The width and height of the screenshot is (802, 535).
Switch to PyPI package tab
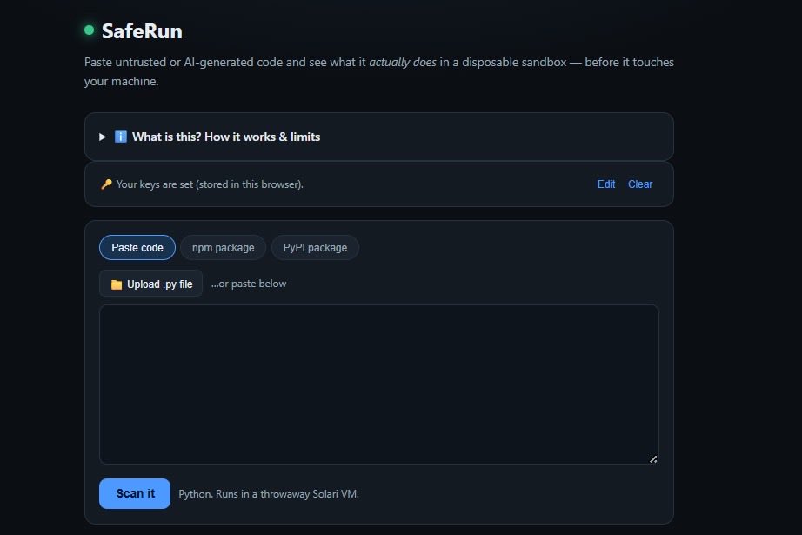pyautogui.click(x=315, y=248)
